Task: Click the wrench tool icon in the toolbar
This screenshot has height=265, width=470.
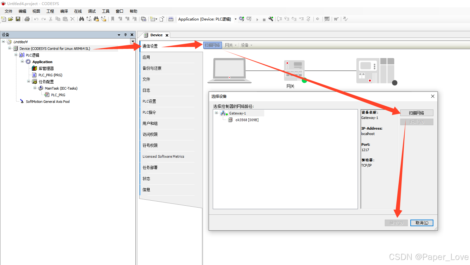Action: [x=271, y=19]
